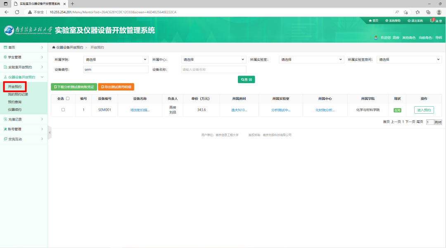Go to 尾页 in pagination
Screen dimensions: 446x248
420,122
